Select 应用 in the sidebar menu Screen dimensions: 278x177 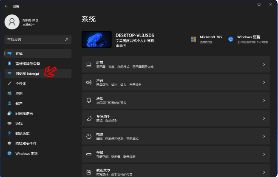[x=19, y=93]
